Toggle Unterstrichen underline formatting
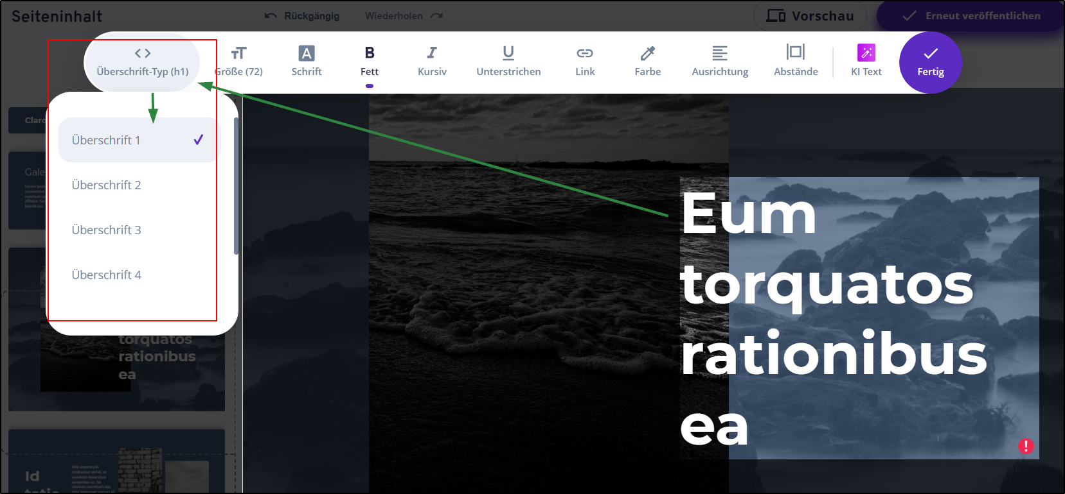The image size is (1065, 494). pyautogui.click(x=508, y=62)
